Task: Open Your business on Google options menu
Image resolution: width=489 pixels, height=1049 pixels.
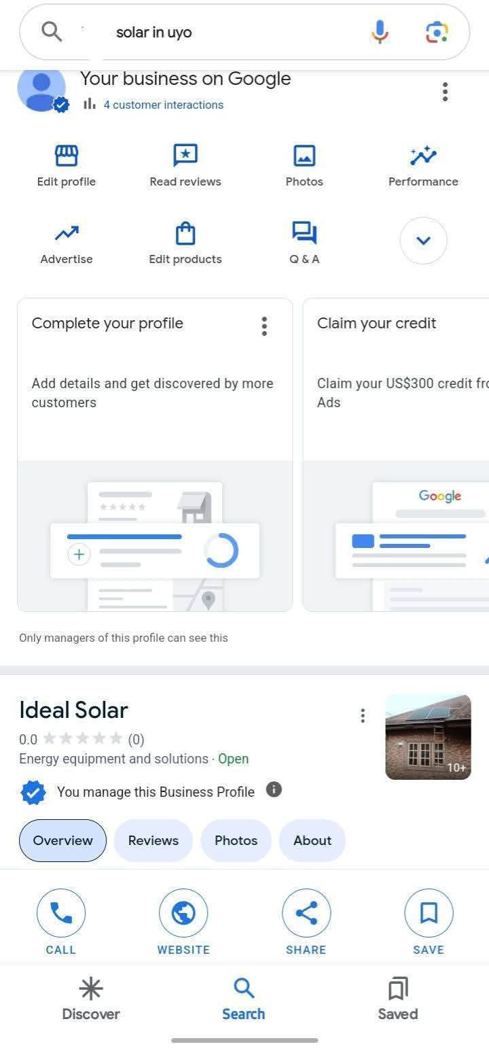Action: pyautogui.click(x=445, y=92)
